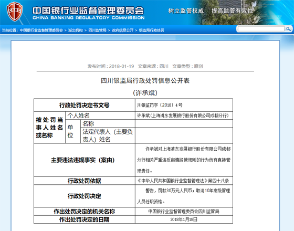The height and width of the screenshot is (231, 294).
Task: Click the 提高监管有效性 banner slogan
Action: coord(233,11)
